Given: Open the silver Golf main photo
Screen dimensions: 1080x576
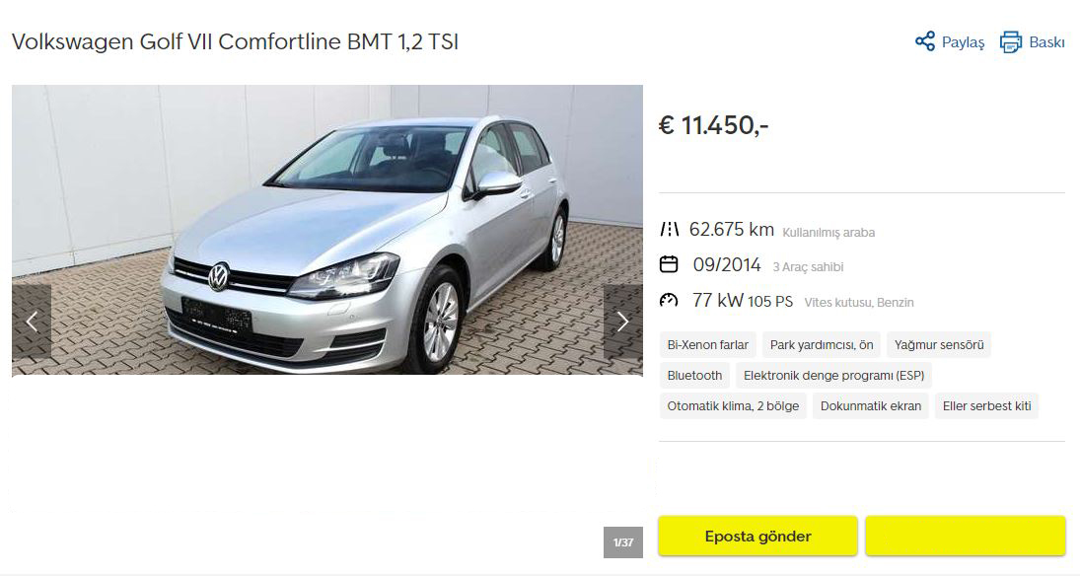Looking at the screenshot, I should pos(327,230).
